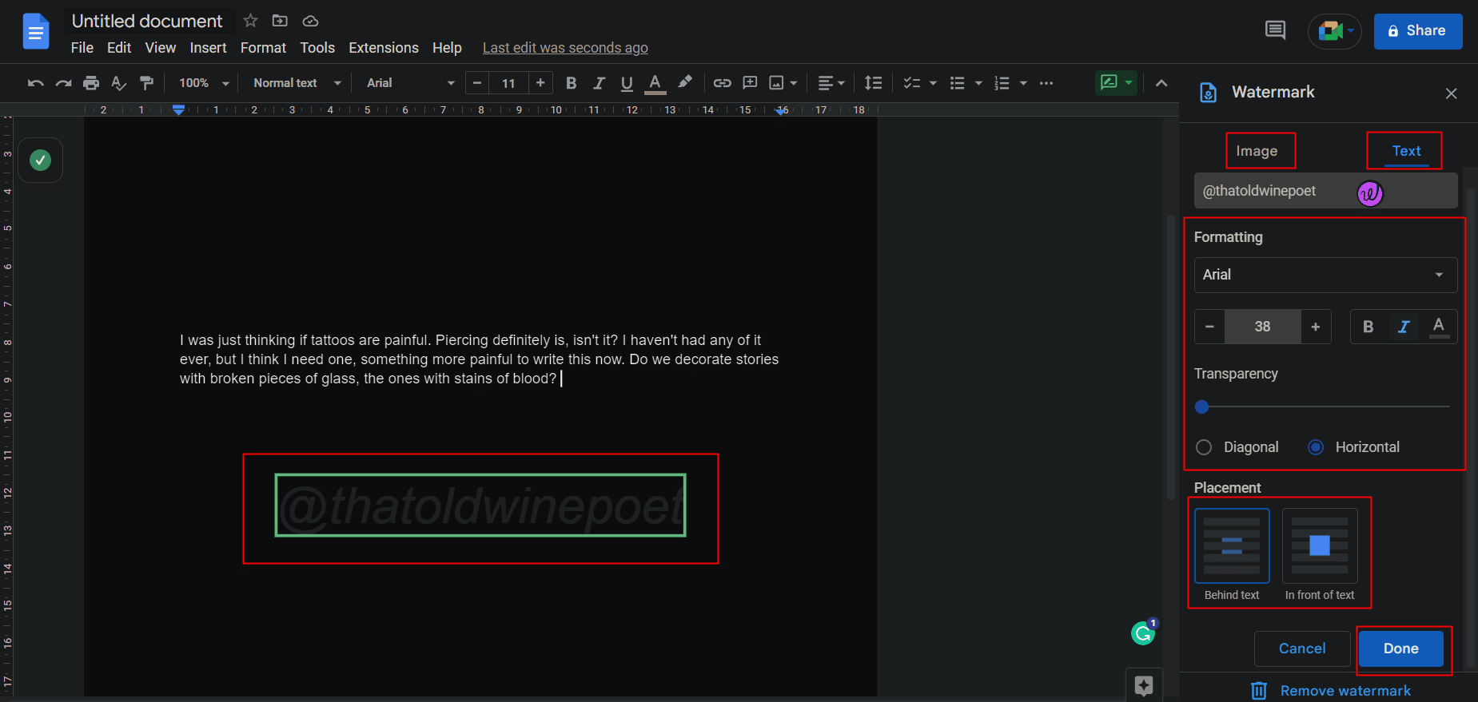Open the Edit menu
Image resolution: width=1478 pixels, height=702 pixels.
(x=119, y=48)
